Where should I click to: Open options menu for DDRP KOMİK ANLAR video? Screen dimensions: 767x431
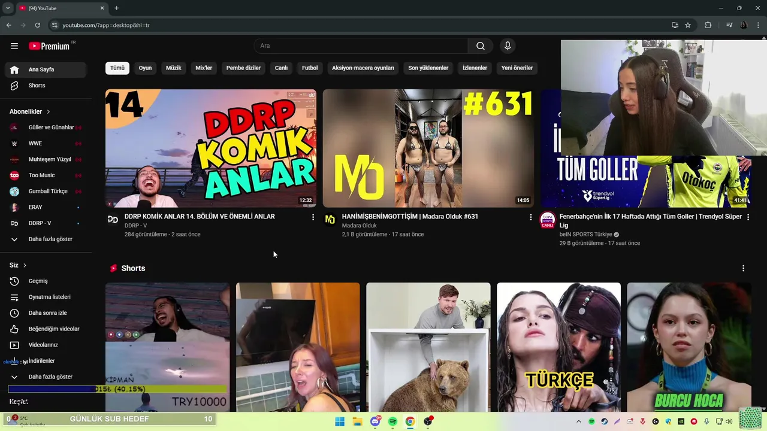coord(313,217)
